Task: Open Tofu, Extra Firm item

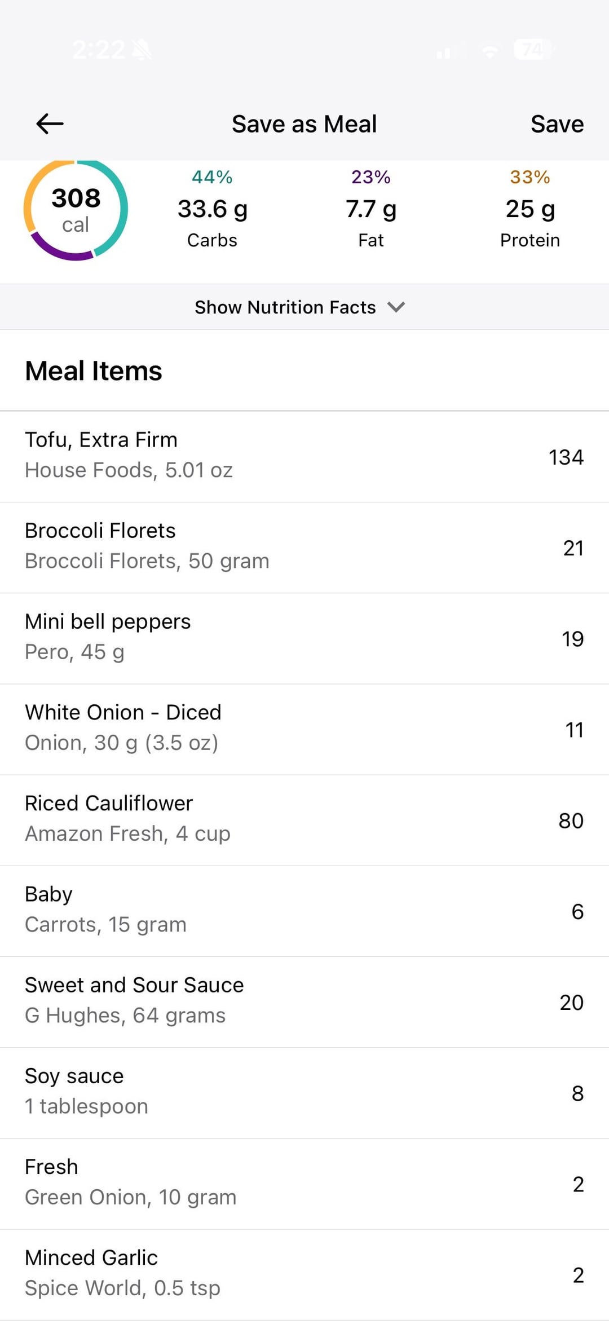Action: click(x=304, y=457)
